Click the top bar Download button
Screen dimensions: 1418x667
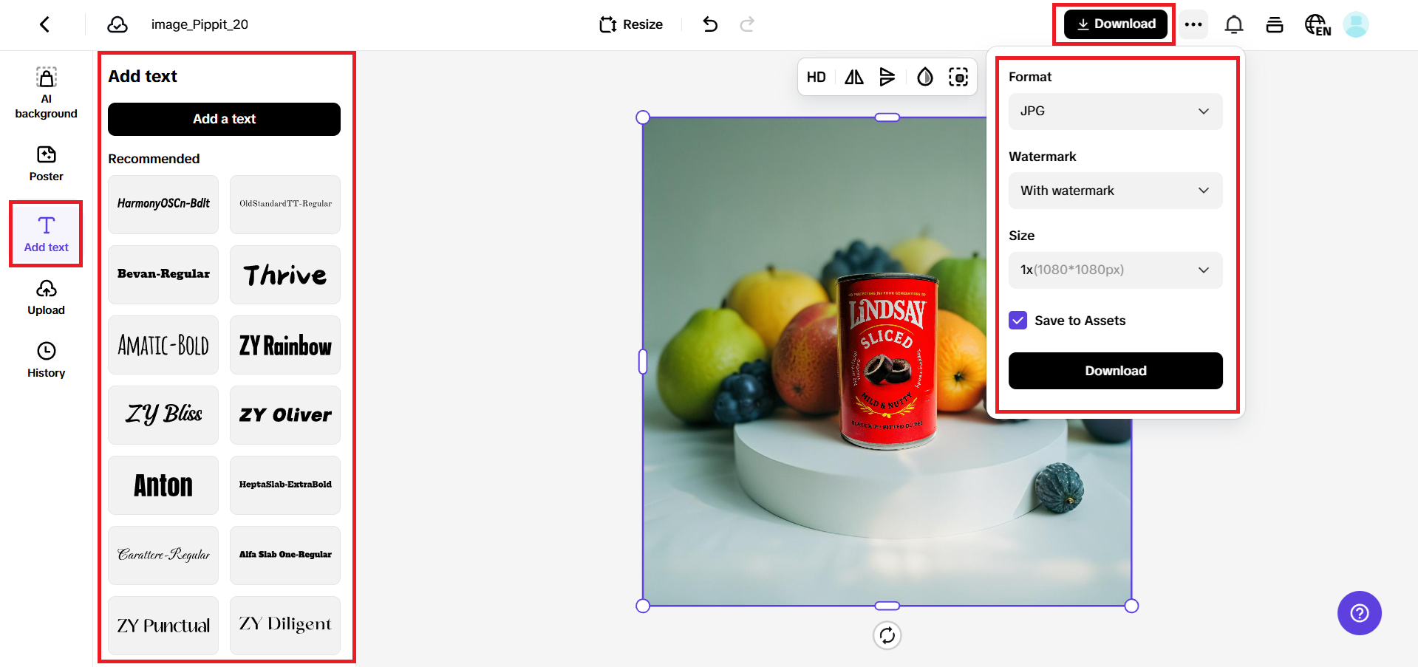point(1116,24)
